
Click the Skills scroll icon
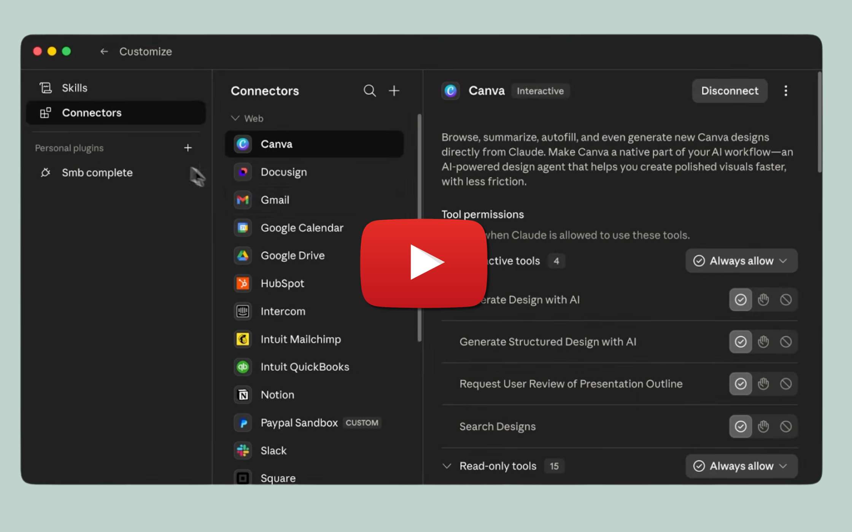point(46,88)
